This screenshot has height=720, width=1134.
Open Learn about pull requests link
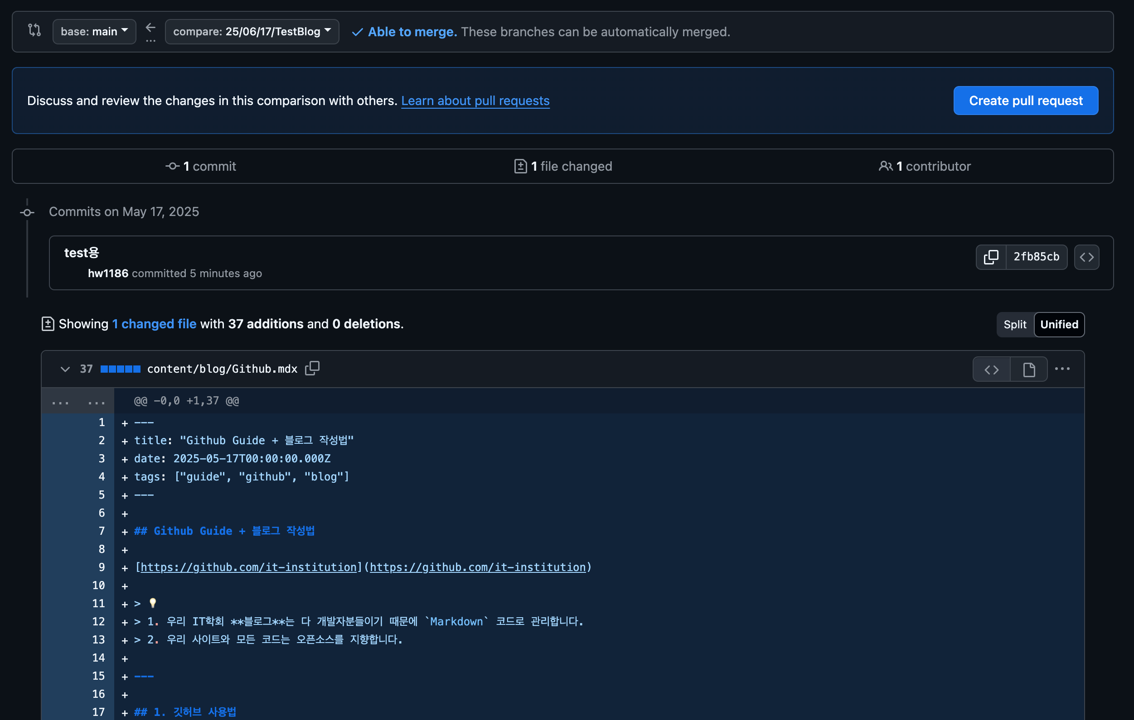pos(475,101)
